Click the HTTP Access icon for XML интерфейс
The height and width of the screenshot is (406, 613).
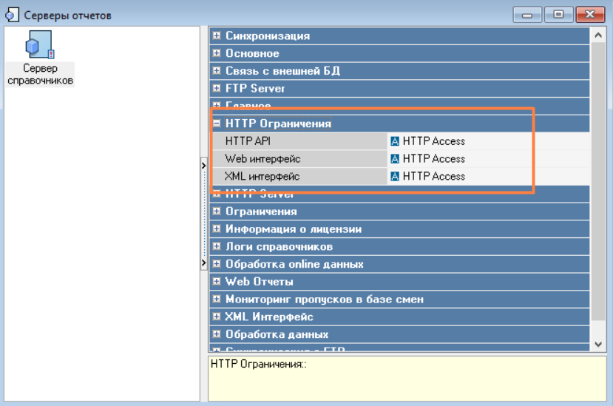click(x=395, y=177)
